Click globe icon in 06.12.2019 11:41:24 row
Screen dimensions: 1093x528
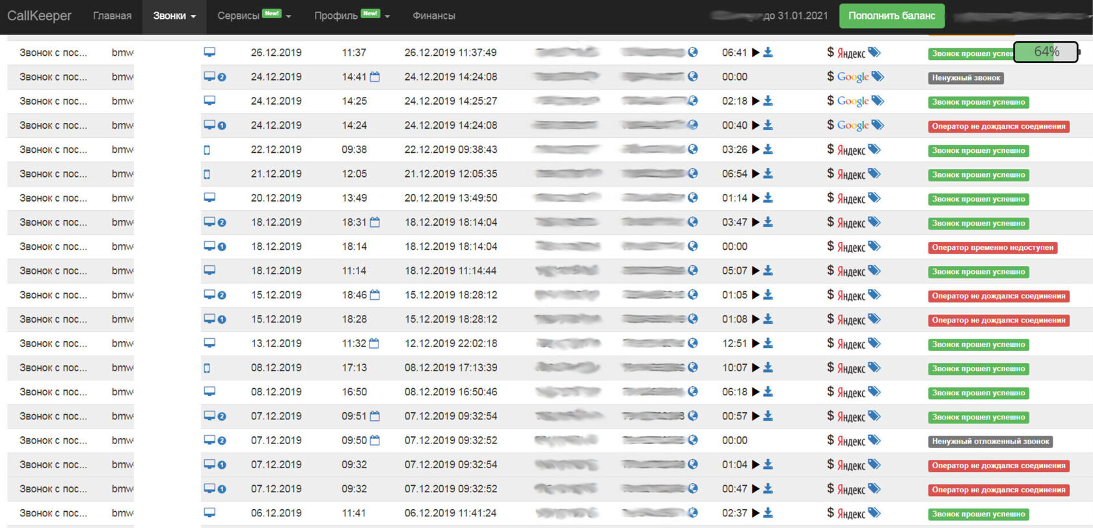click(693, 514)
